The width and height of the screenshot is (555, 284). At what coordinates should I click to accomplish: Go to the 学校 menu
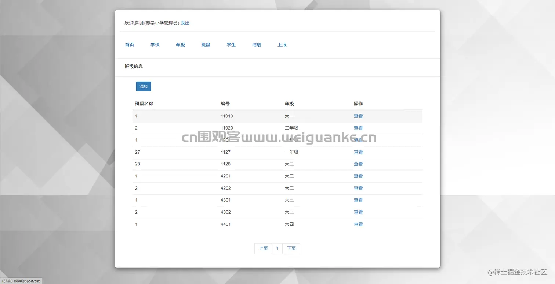[155, 45]
